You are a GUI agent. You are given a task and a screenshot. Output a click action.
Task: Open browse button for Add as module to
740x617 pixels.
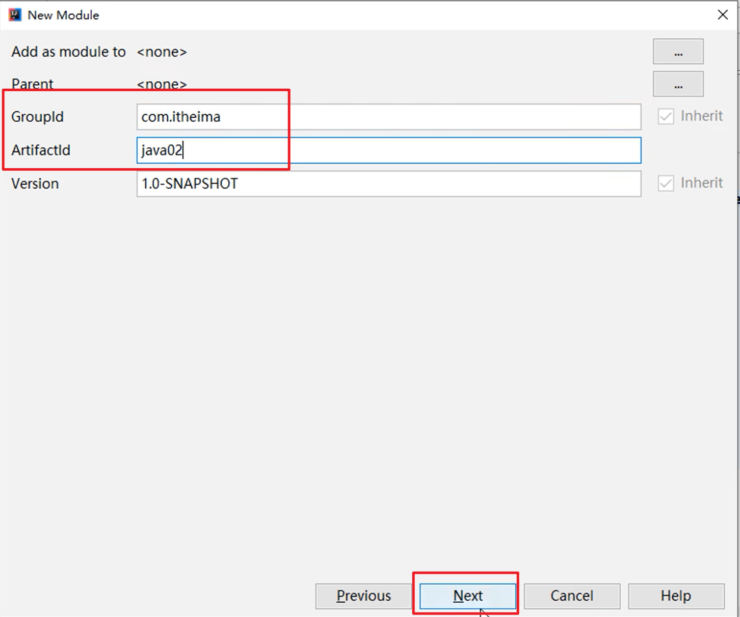click(678, 52)
